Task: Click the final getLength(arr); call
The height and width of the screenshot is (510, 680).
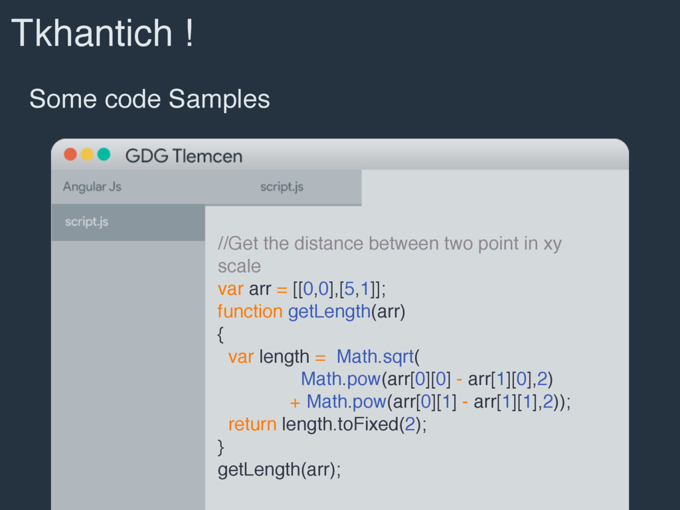Action: click(280, 469)
